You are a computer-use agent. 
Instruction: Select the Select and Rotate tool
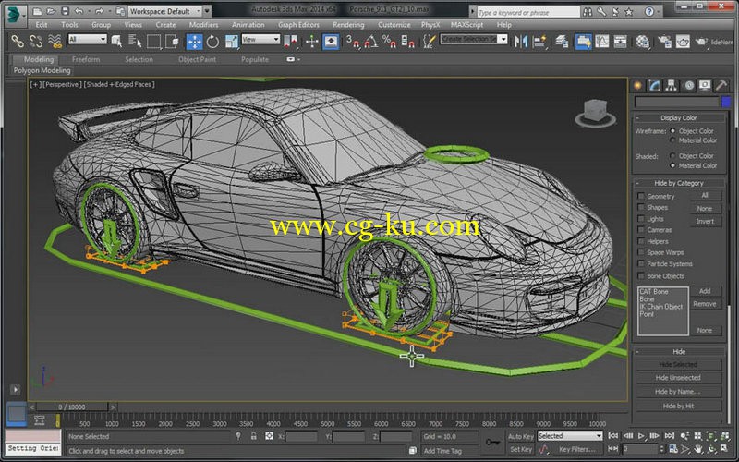pyautogui.click(x=213, y=42)
